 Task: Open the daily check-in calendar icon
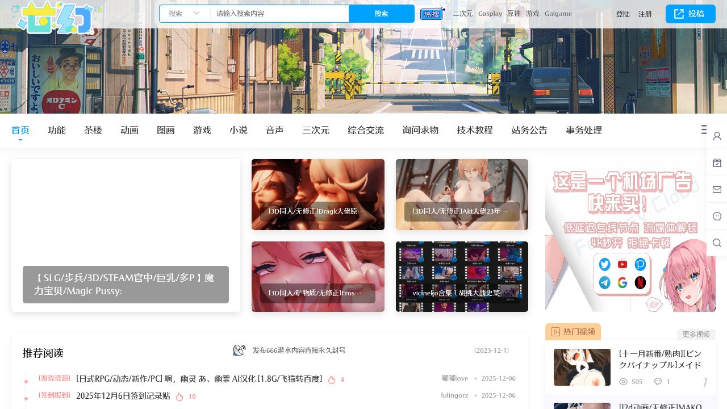pos(717,163)
